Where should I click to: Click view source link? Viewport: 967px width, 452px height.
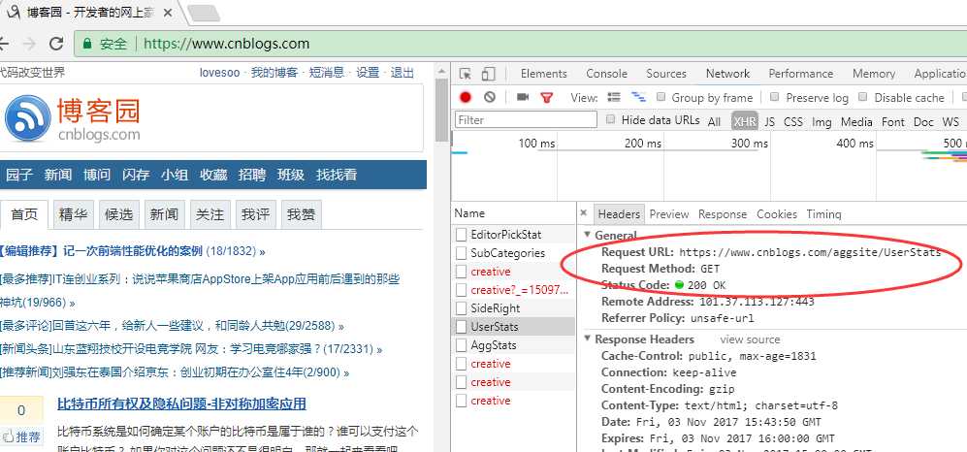pyautogui.click(x=750, y=339)
